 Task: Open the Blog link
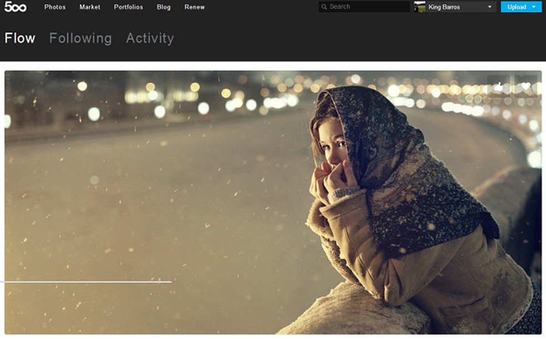tap(164, 7)
